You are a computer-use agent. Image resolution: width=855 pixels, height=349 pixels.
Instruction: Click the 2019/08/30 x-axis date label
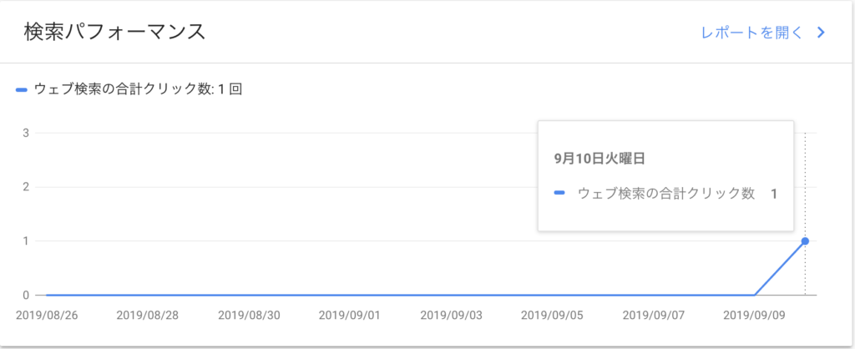(249, 316)
